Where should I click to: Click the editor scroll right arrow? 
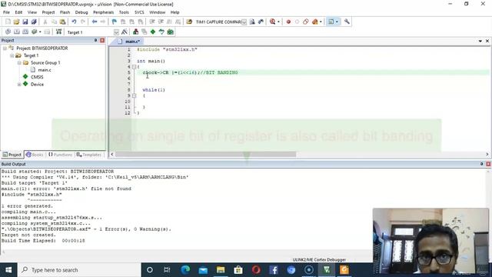pos(487,154)
